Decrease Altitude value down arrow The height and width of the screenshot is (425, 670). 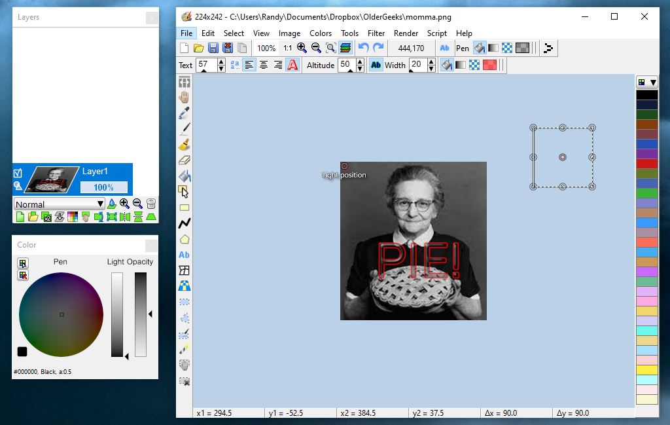360,68
